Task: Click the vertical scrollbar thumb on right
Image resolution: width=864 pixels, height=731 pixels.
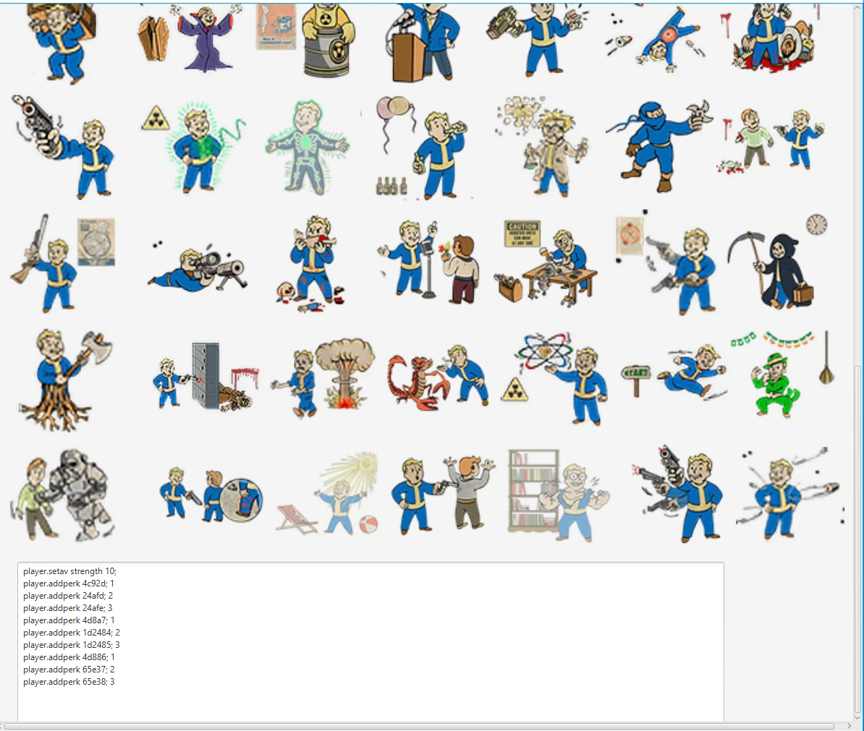Action: pos(858,539)
